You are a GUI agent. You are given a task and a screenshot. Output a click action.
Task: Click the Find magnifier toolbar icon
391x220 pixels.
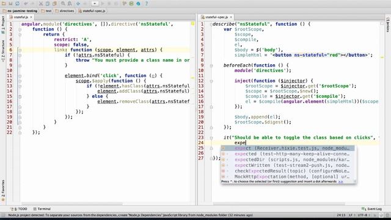click(63, 4)
